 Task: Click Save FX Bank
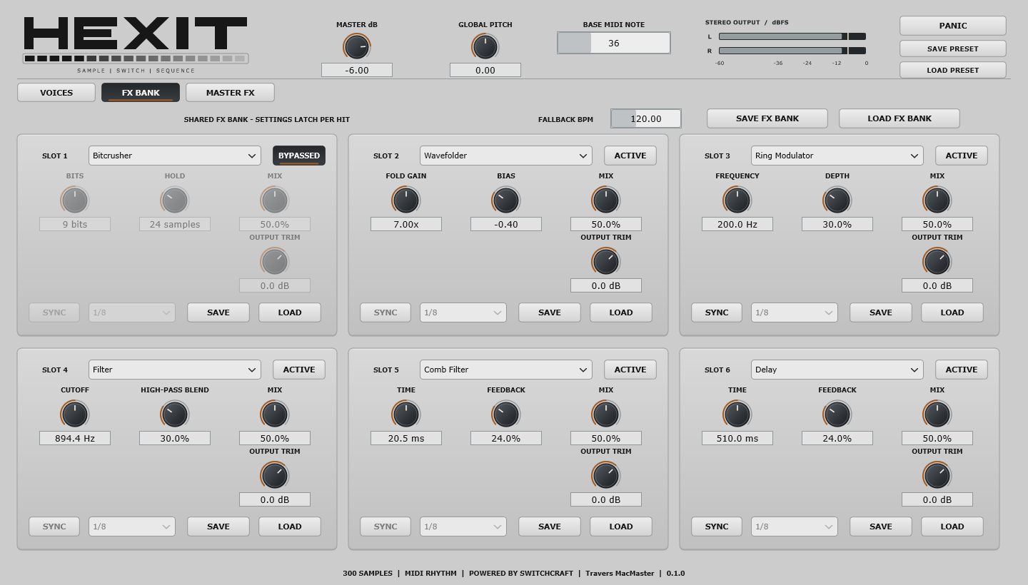pyautogui.click(x=767, y=118)
